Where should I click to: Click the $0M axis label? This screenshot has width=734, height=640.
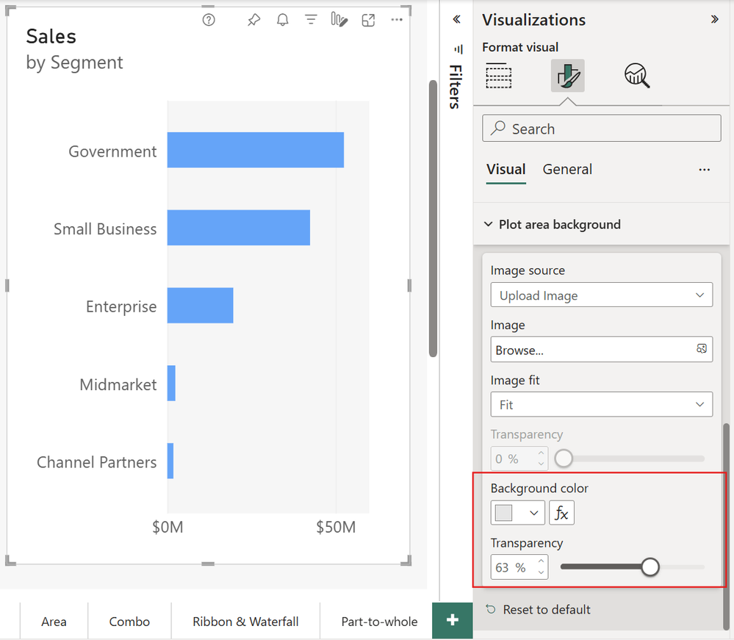pos(168,527)
